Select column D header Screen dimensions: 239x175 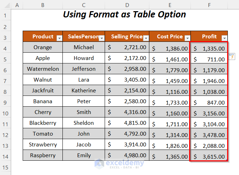click(x=127, y=5)
